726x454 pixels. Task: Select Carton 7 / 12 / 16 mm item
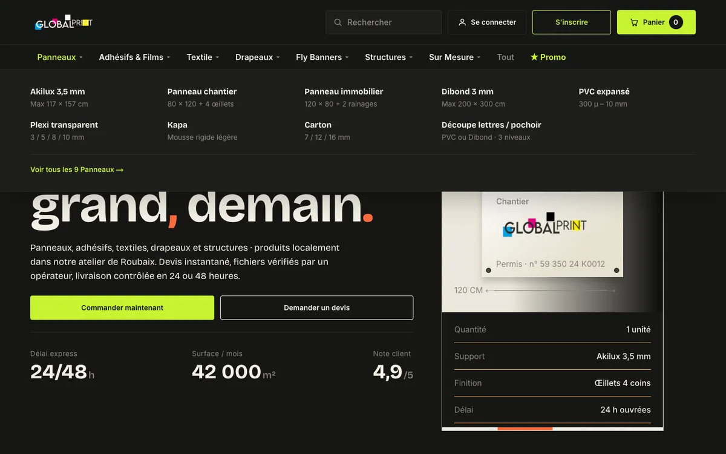pos(327,131)
